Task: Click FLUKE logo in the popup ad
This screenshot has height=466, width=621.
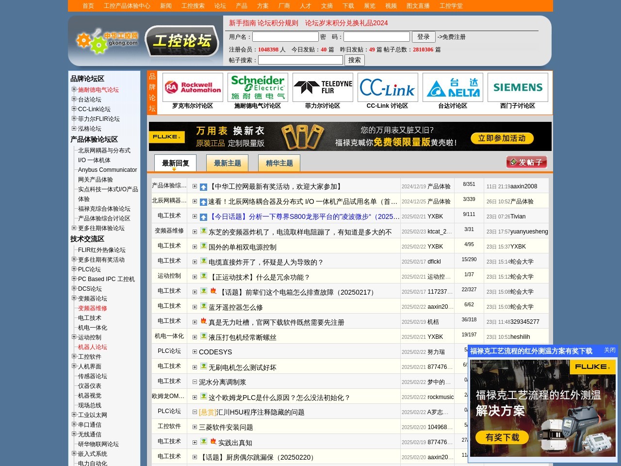Action: [592, 367]
